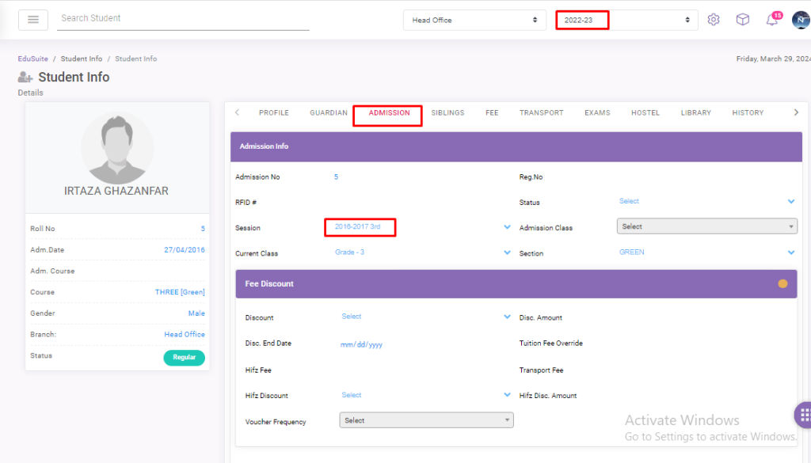Switch to the Guardian tab
The width and height of the screenshot is (811, 463).
point(328,113)
